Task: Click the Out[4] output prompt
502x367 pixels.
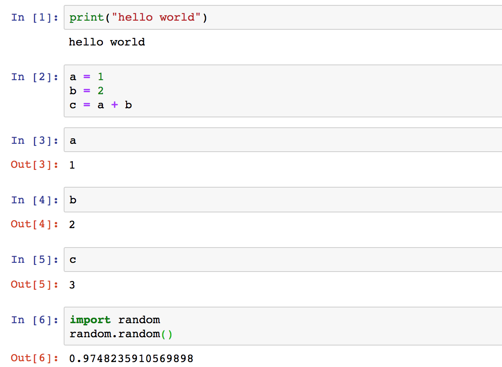Action: (x=35, y=224)
